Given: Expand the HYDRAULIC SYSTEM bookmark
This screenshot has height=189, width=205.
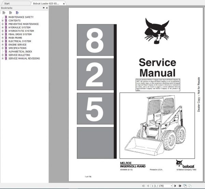Looking at the screenshot, I should (x=2, y=27).
